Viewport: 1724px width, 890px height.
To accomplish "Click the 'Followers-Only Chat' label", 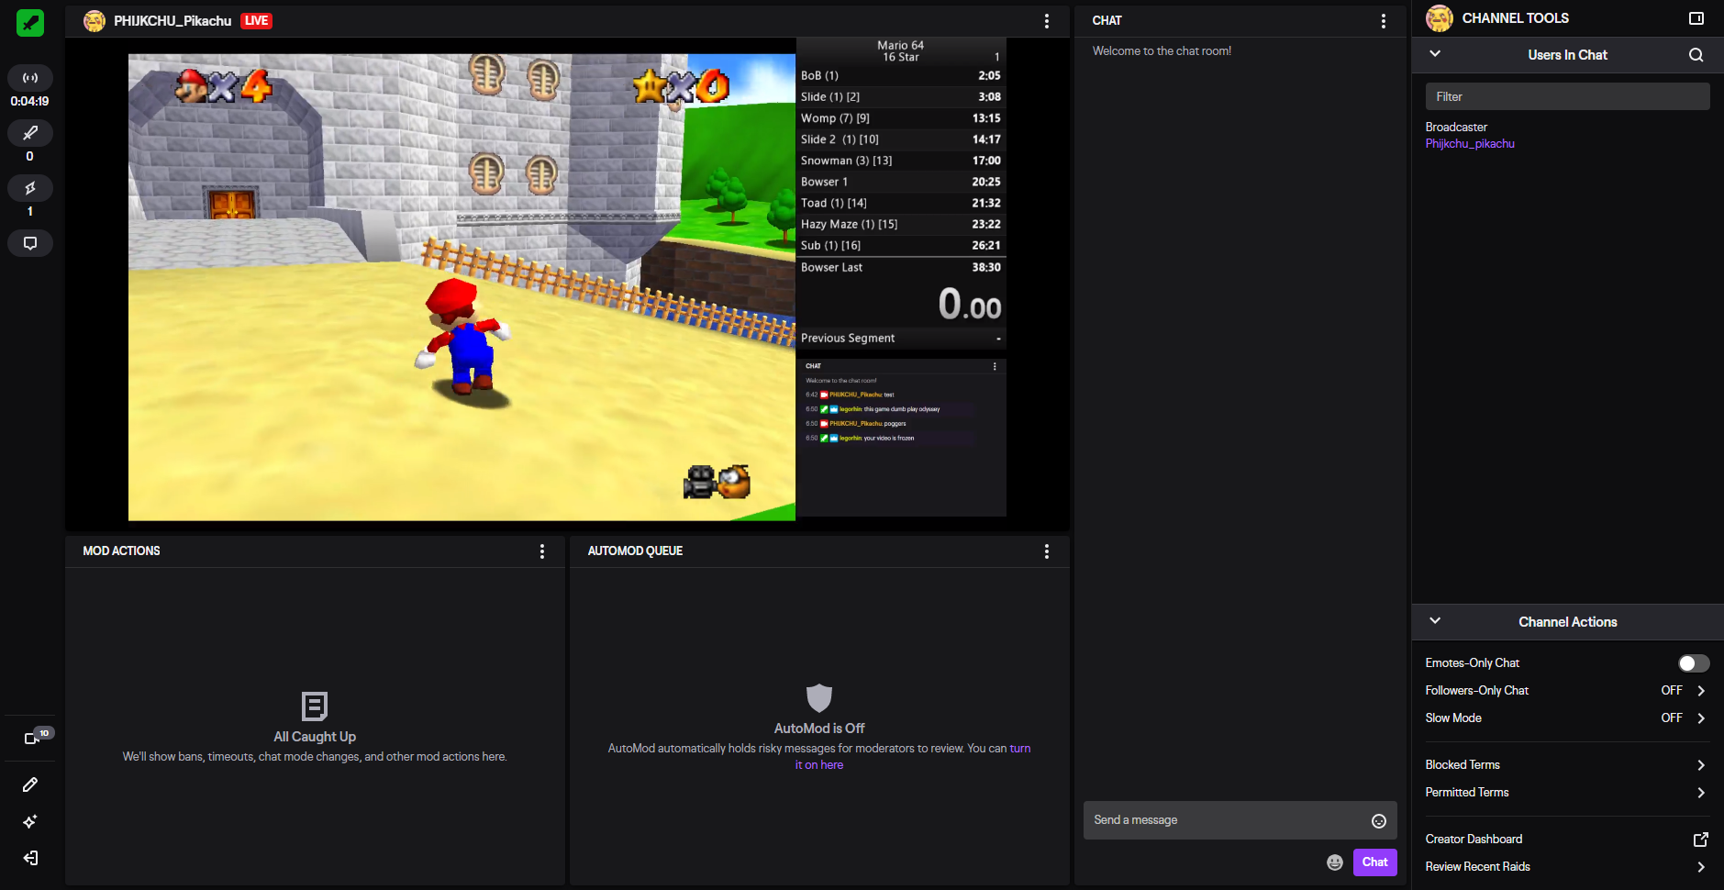I will [x=1477, y=691].
